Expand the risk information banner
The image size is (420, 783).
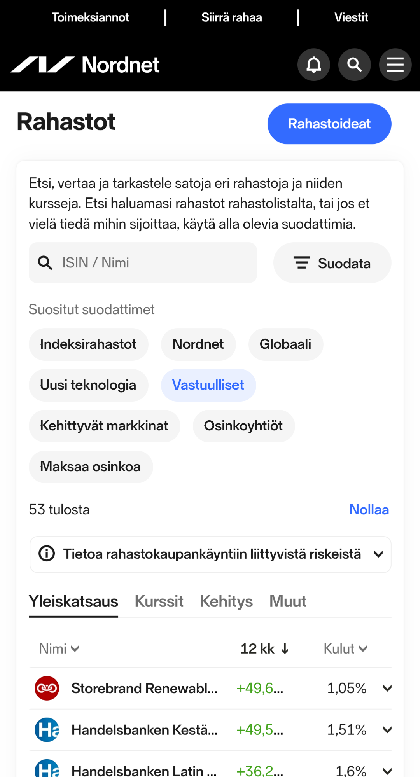pyautogui.click(x=379, y=554)
